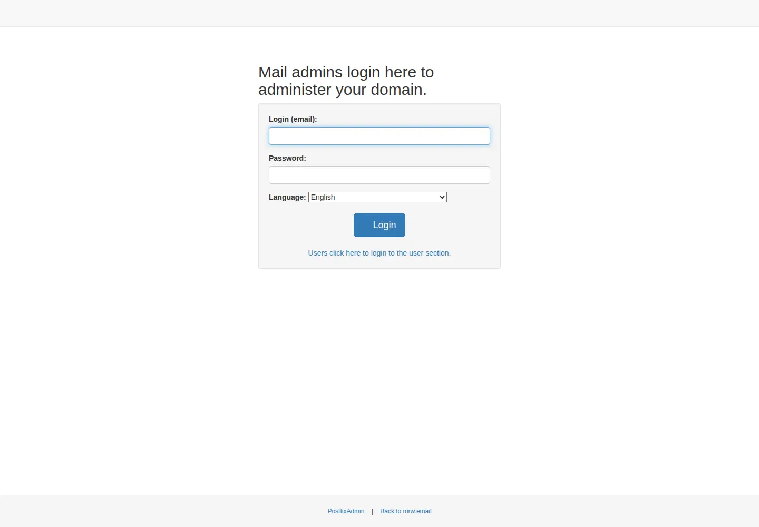Image resolution: width=759 pixels, height=527 pixels.
Task: Open the Language dropdown showing English
Action: pyautogui.click(x=377, y=197)
